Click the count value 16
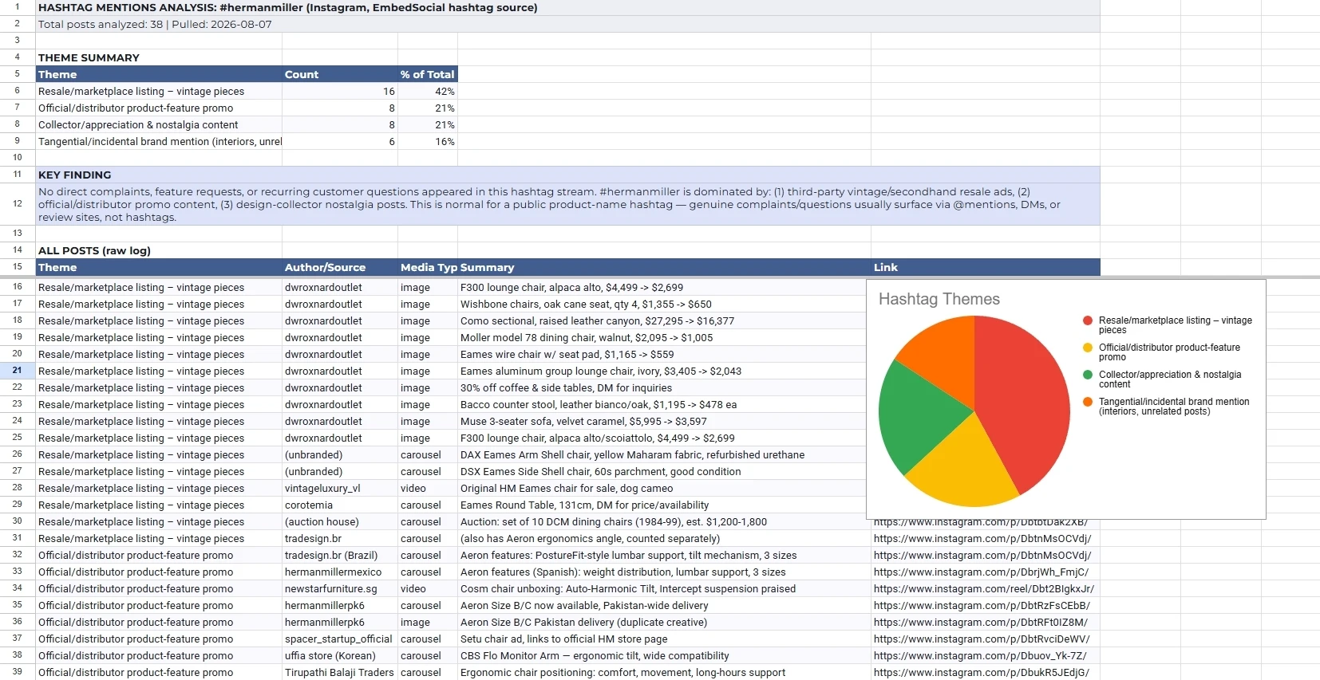The height and width of the screenshot is (680, 1320). tap(340, 91)
